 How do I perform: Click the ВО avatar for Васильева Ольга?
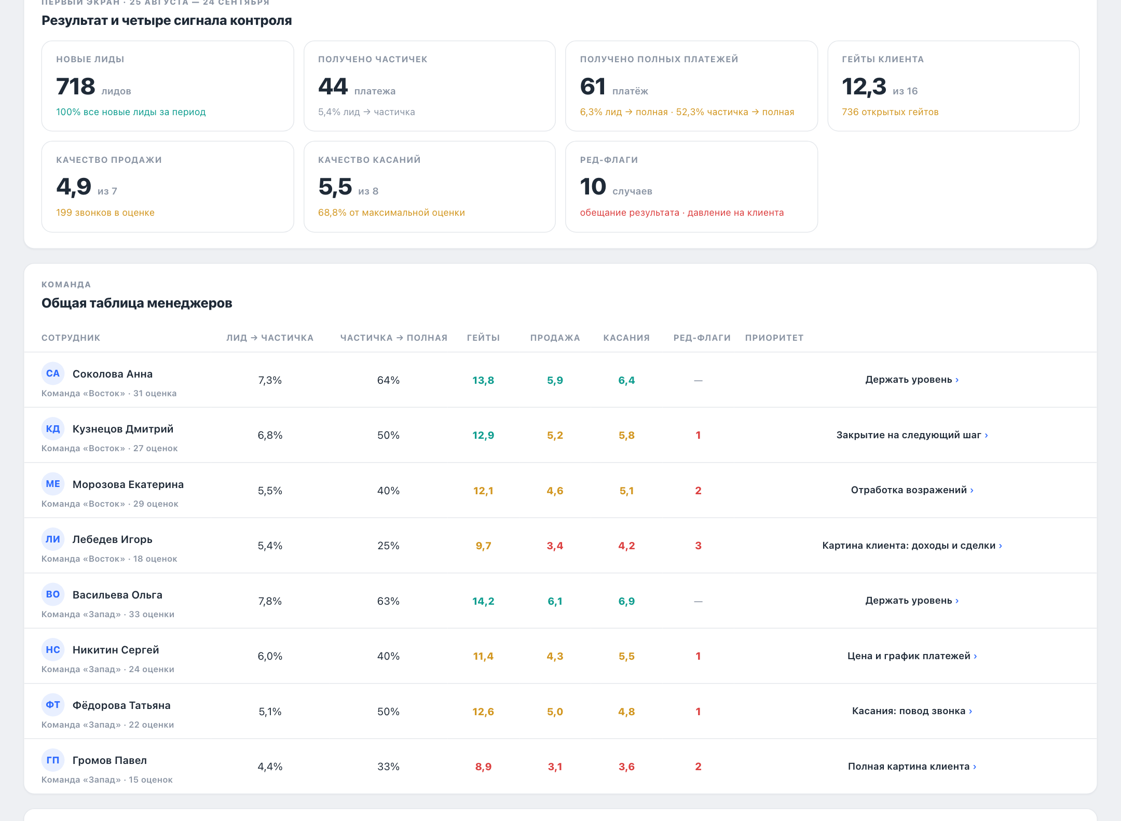[x=53, y=594]
